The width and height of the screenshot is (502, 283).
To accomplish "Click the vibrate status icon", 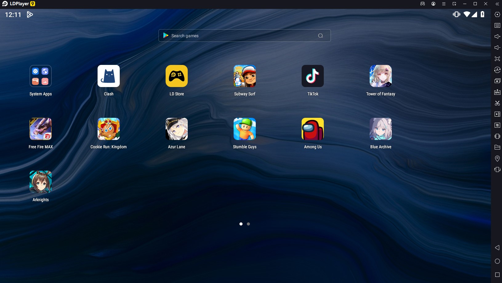I will click(456, 14).
